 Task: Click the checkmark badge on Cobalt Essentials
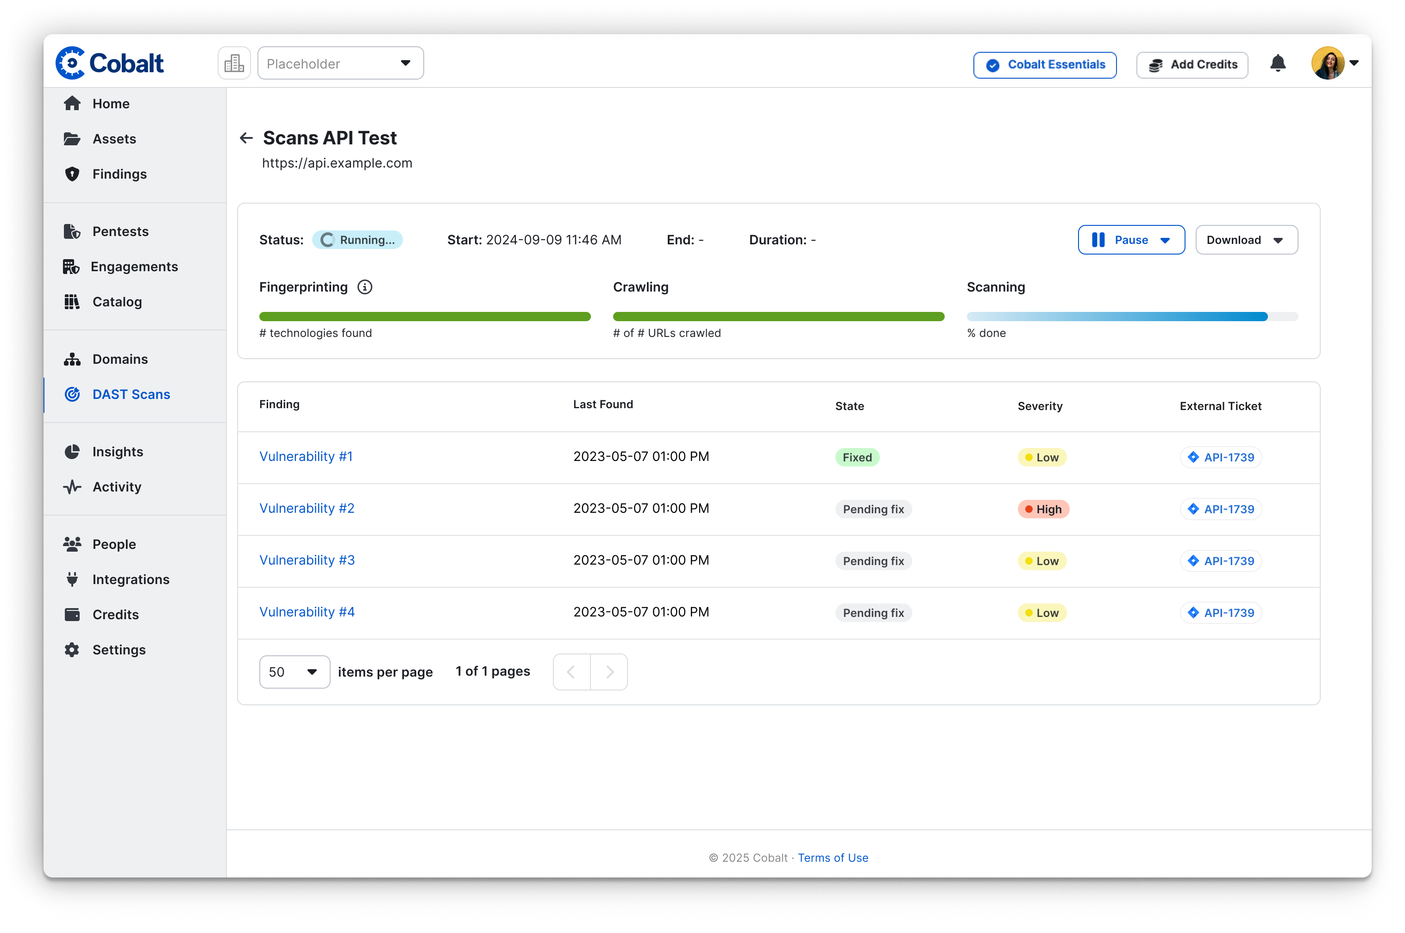point(992,65)
